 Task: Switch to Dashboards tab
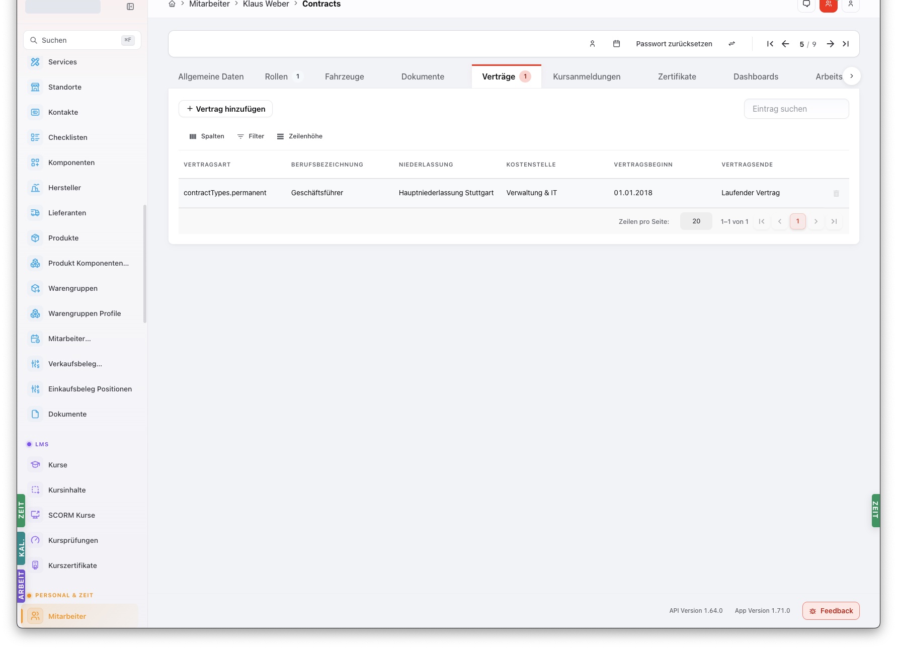756,76
